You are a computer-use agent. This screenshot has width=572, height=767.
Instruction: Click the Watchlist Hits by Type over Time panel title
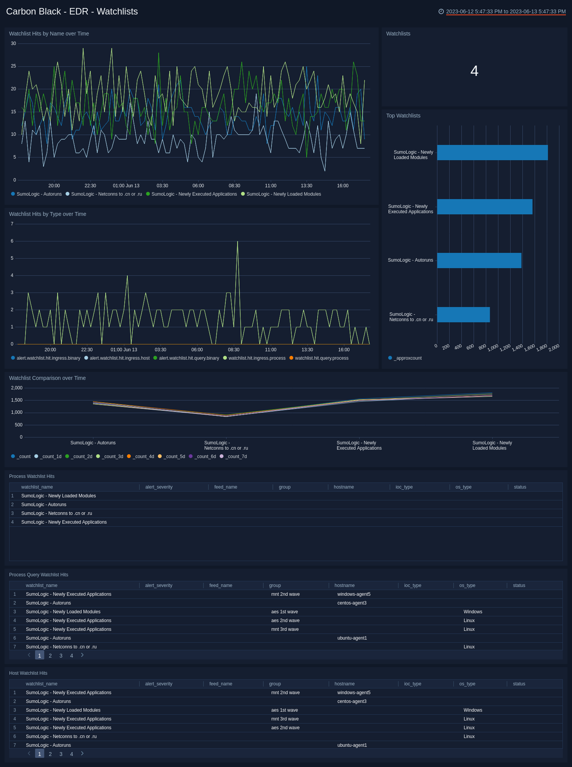[48, 214]
